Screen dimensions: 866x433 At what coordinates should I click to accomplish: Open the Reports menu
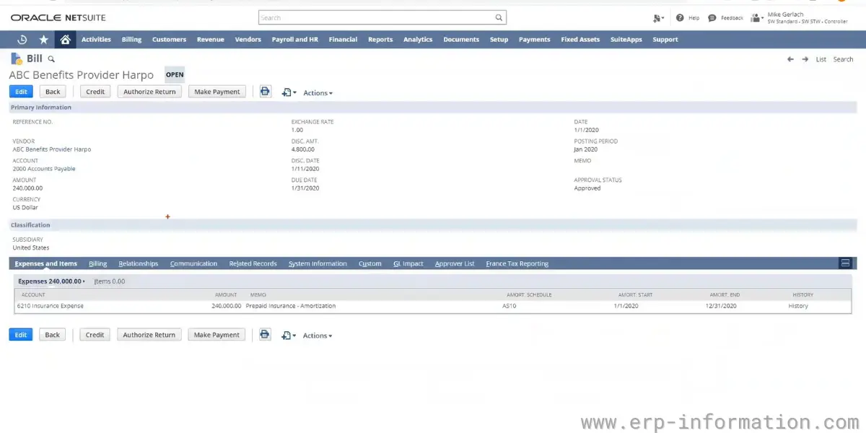pyautogui.click(x=380, y=40)
